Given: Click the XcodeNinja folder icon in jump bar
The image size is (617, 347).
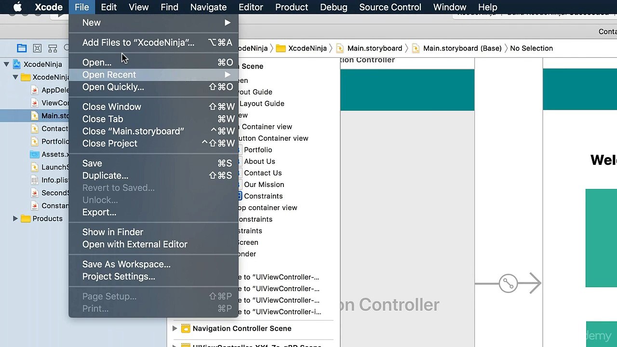Looking at the screenshot, I should 281,48.
